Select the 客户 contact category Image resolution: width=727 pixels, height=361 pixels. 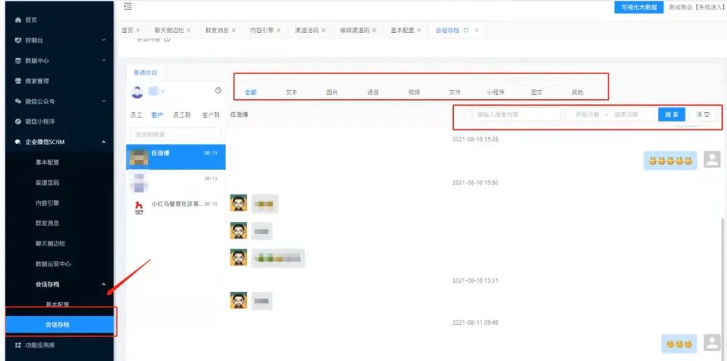pos(157,115)
